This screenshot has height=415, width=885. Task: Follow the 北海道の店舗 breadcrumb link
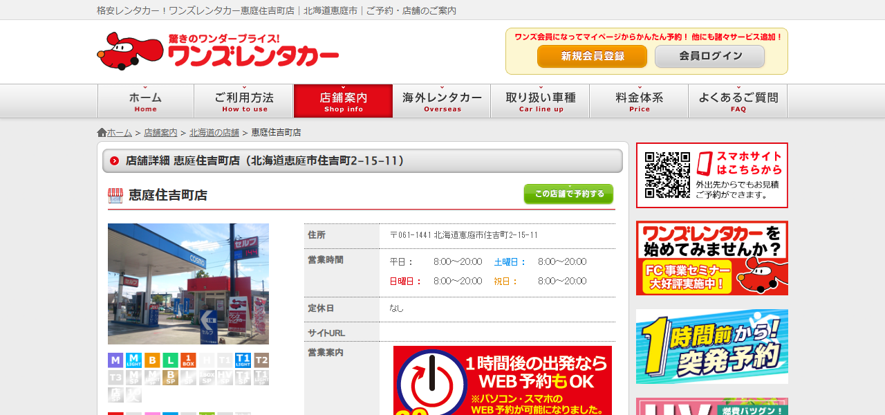[x=214, y=133]
